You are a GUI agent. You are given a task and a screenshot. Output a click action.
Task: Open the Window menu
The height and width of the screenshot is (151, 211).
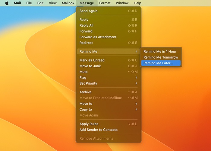click(x=122, y=3)
